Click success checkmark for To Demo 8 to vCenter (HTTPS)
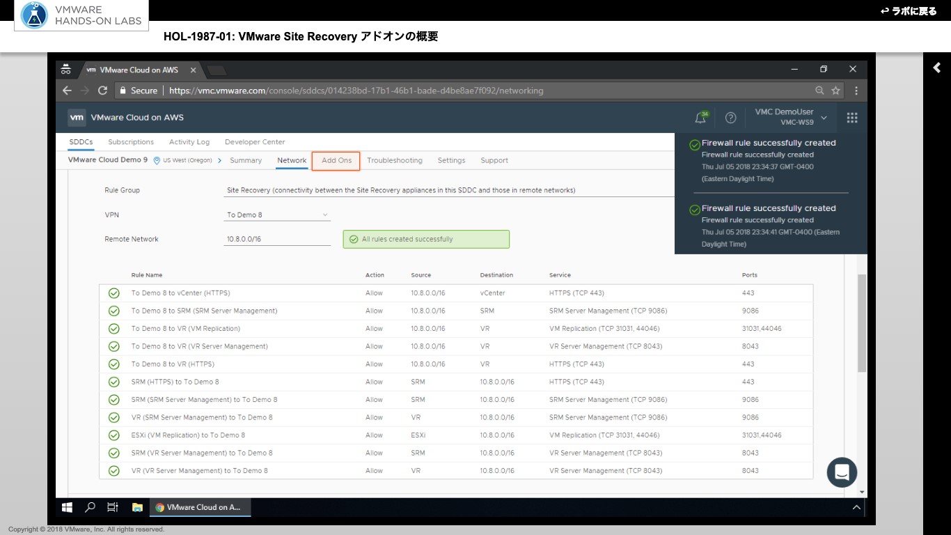951x535 pixels. (x=113, y=293)
